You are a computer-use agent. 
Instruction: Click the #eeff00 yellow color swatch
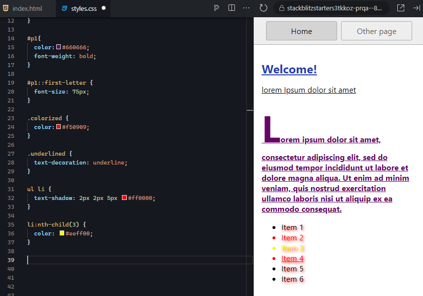[x=62, y=233]
